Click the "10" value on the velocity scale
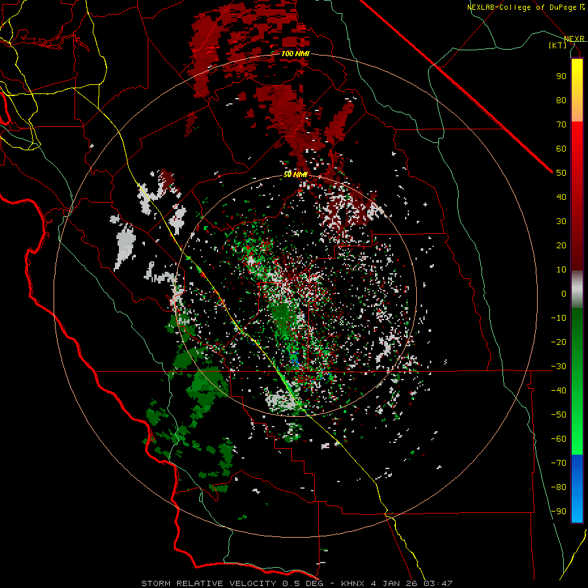The width and height of the screenshot is (588, 588). (561, 270)
